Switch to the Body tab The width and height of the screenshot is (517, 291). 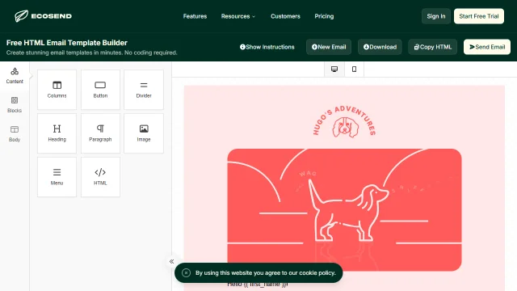[15, 134]
